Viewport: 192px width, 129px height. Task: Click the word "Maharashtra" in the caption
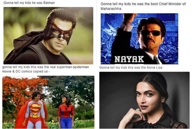[111, 9]
